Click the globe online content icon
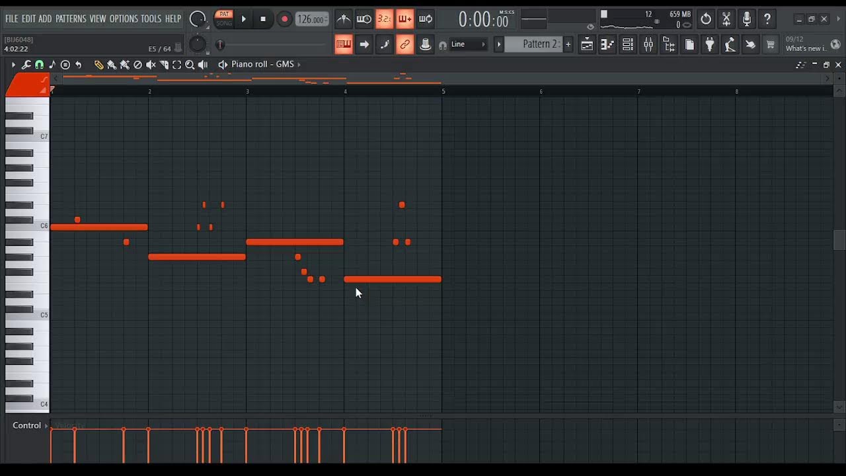Screen dimensions: 846x476 tap(835, 44)
